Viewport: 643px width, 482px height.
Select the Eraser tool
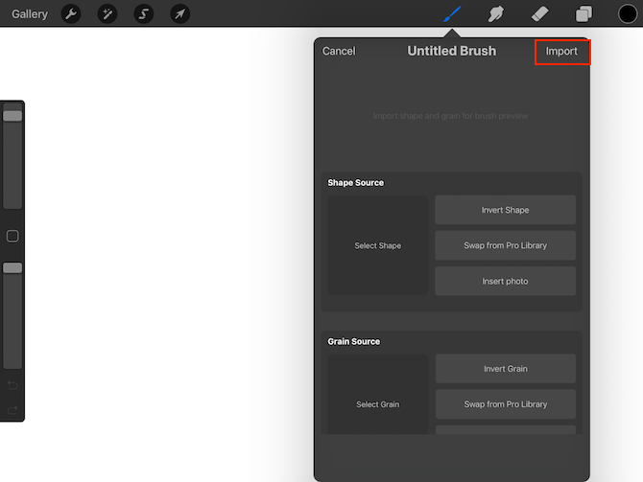(x=539, y=13)
